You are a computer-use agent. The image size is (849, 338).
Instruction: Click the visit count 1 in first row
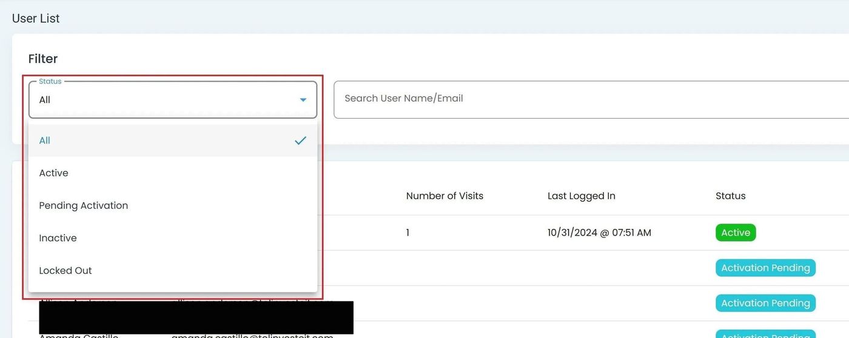tap(408, 233)
